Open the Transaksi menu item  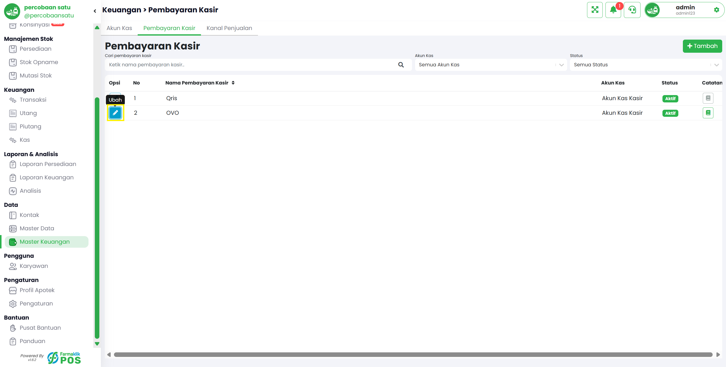coord(33,100)
